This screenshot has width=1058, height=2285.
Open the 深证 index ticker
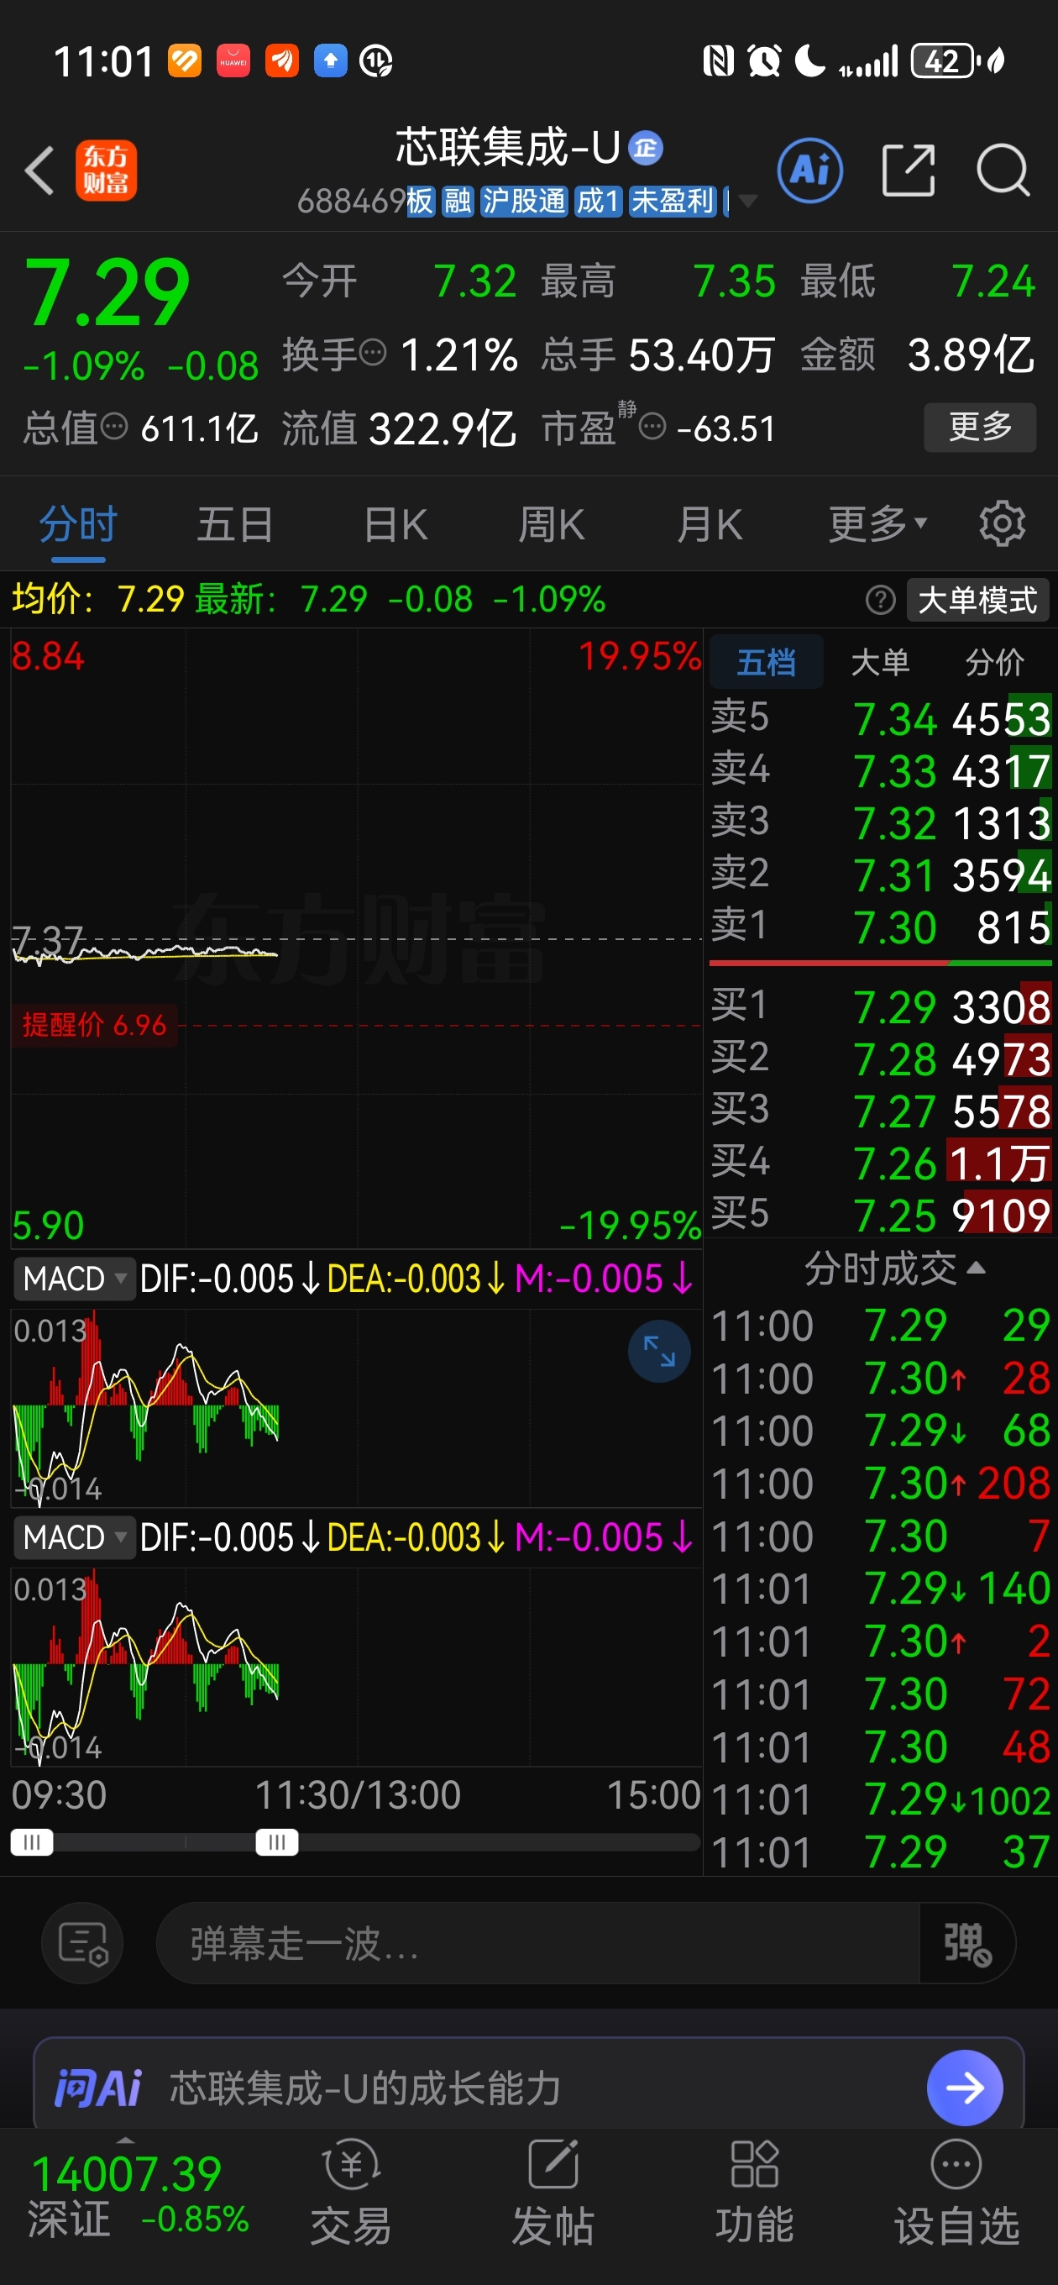pos(139,2196)
